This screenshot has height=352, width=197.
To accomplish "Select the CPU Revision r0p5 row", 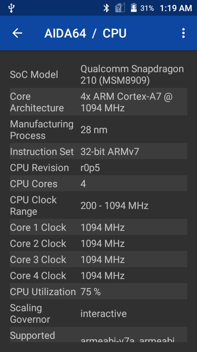I will pyautogui.click(x=98, y=168).
